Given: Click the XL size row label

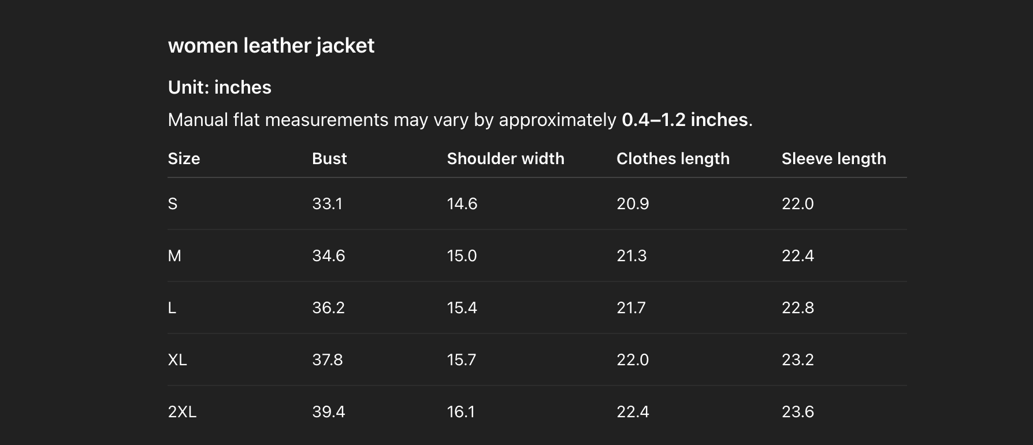Looking at the screenshot, I should pyautogui.click(x=177, y=360).
